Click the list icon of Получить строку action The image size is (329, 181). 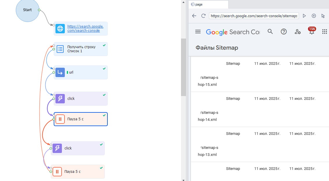[60, 49]
